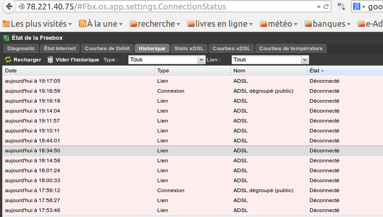The image size is (383, 217).
Task: Select the row dated 19:17:05
Action: coord(193,81)
